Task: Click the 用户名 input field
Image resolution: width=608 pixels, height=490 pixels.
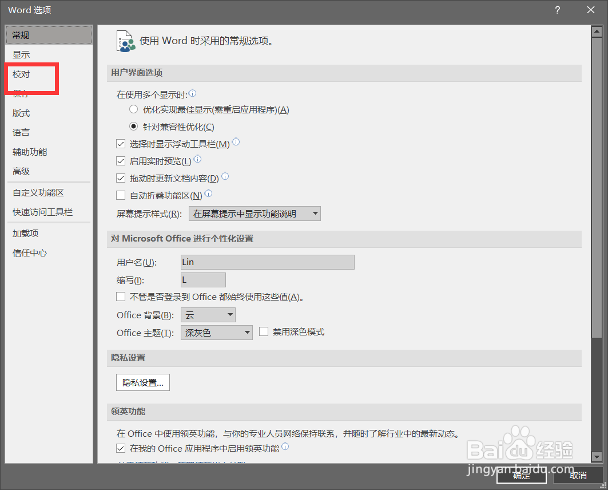Action: (x=268, y=262)
